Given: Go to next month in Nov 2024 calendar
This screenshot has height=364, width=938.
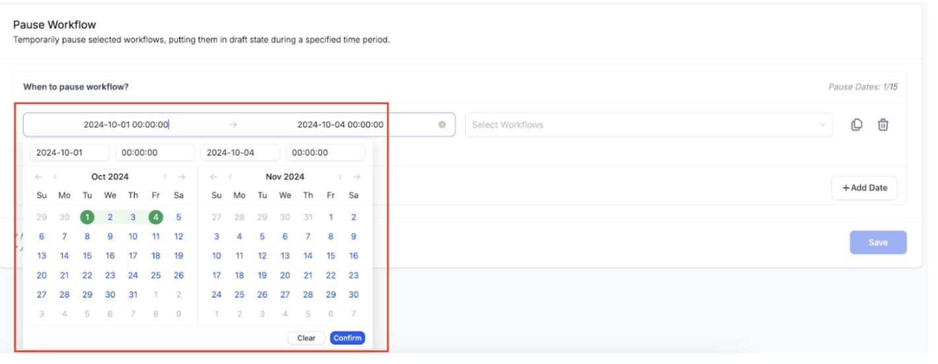Looking at the screenshot, I should point(340,177).
